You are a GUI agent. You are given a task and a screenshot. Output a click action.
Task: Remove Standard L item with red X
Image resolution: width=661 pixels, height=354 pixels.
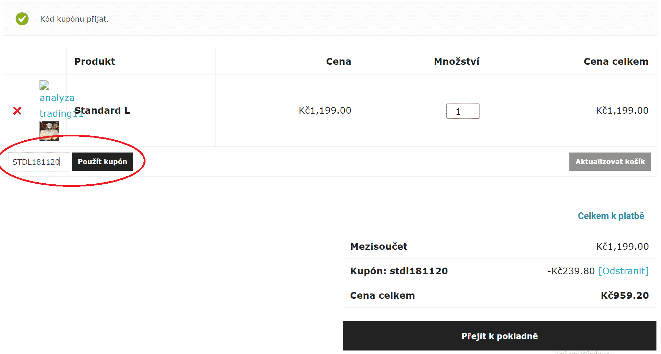(x=17, y=111)
